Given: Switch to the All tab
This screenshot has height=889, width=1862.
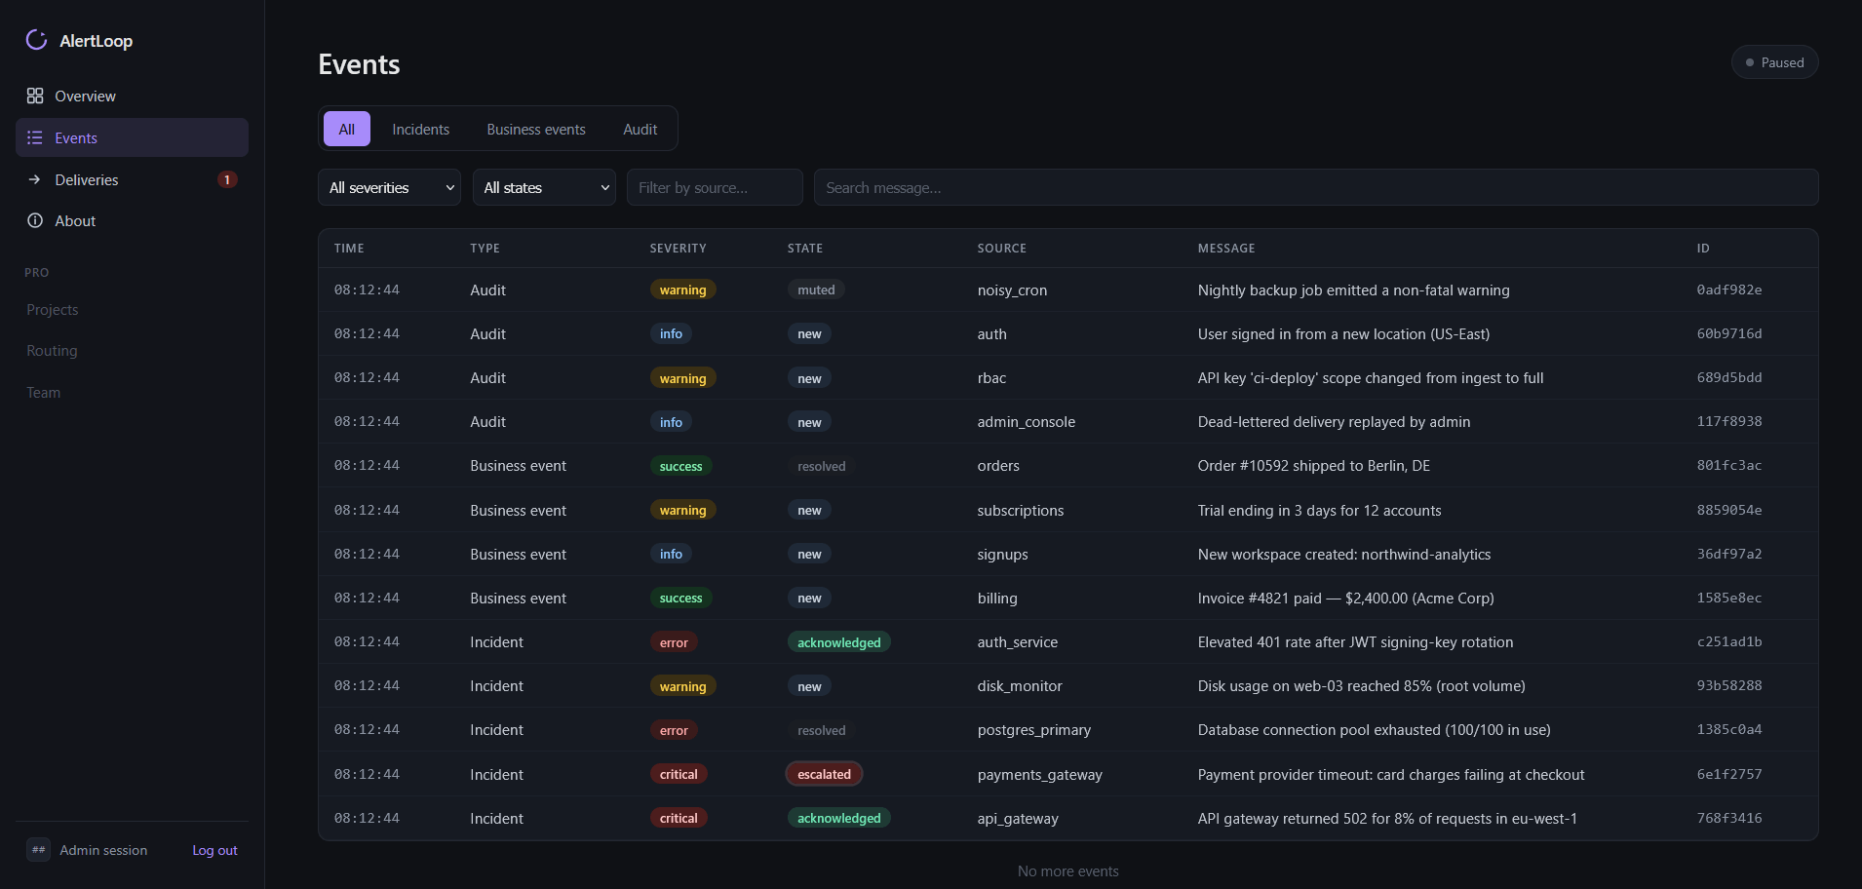Looking at the screenshot, I should pos(347,129).
